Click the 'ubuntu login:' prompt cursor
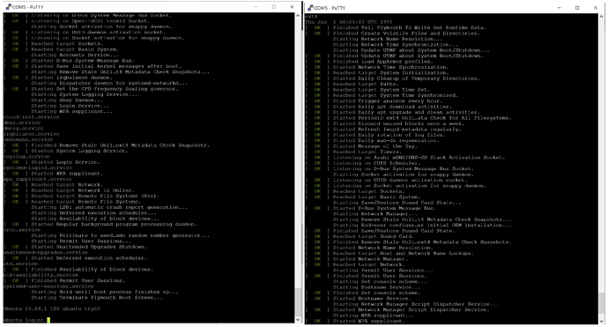The width and height of the screenshot is (608, 327). pos(48,320)
